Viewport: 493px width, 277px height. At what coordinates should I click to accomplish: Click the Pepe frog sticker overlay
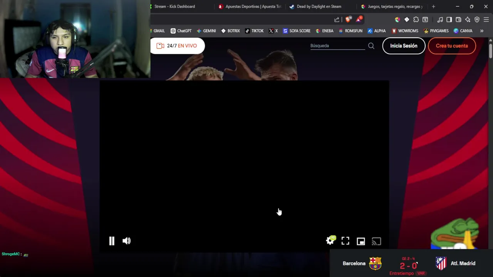(x=455, y=234)
